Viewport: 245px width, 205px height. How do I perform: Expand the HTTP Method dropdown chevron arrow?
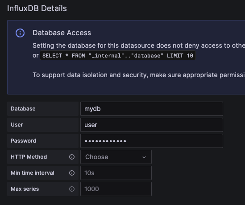pos(144,157)
